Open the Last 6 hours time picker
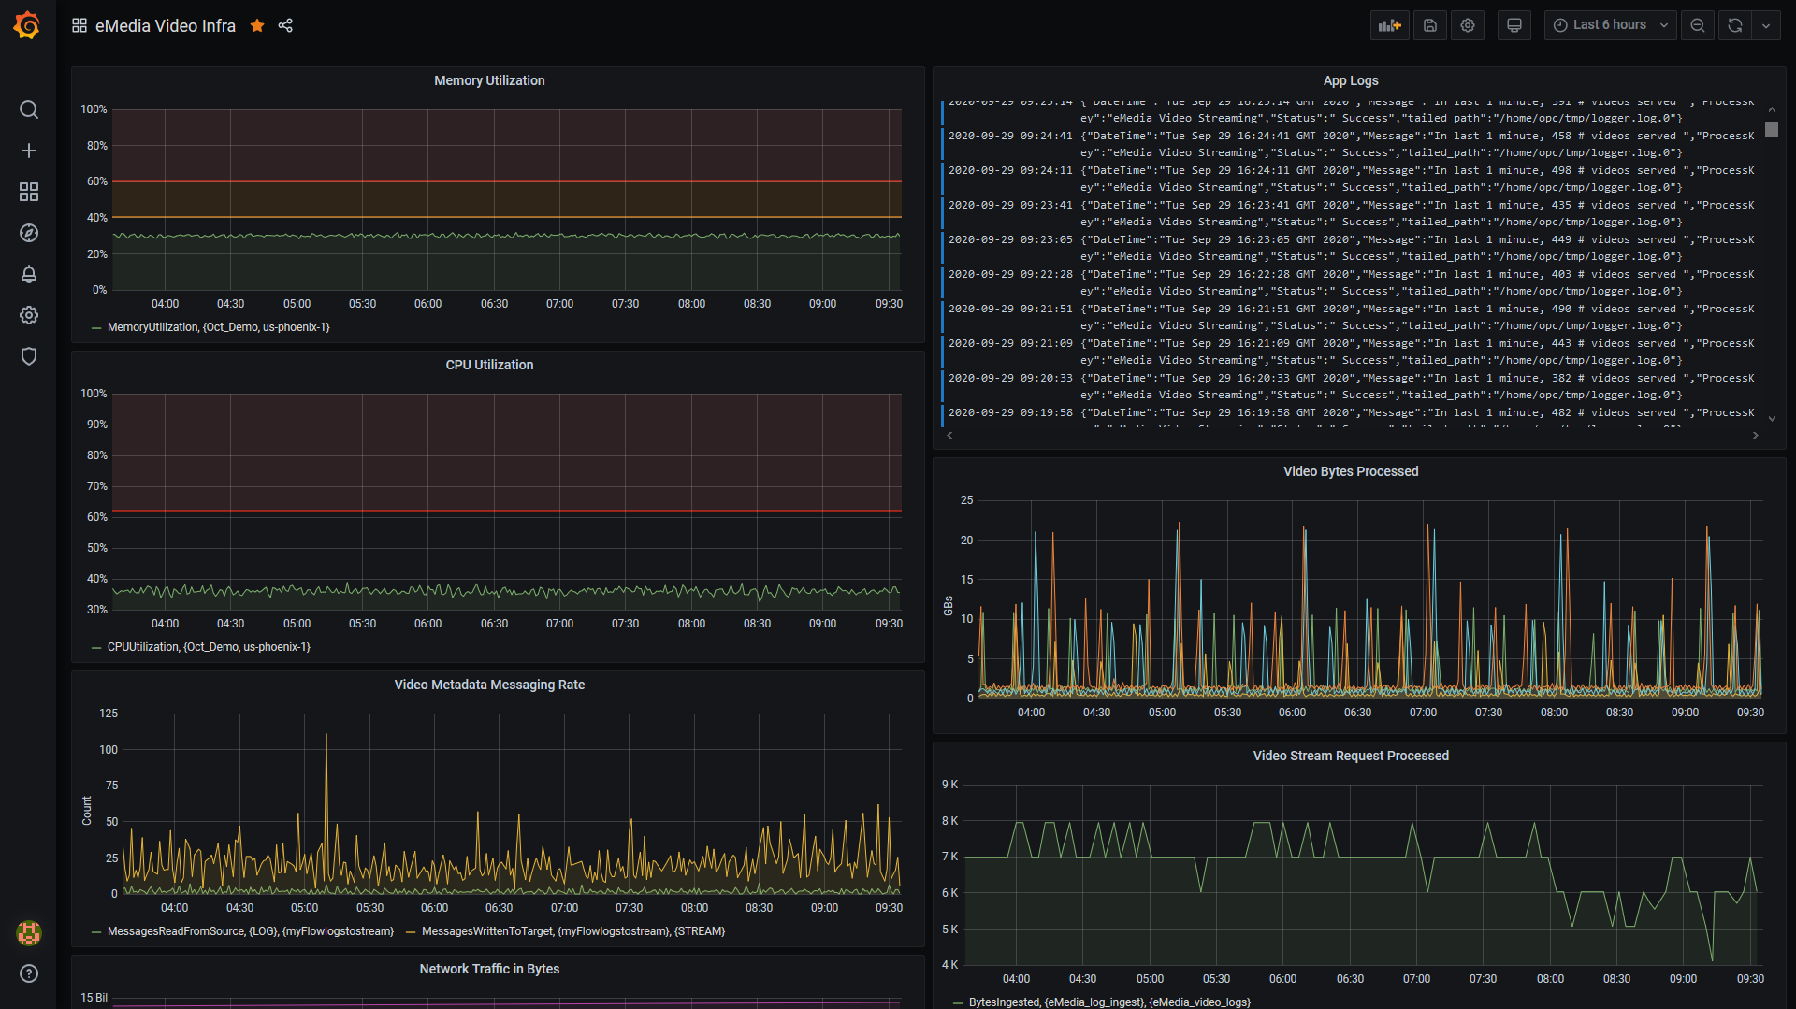This screenshot has height=1009, width=1796. (1609, 24)
